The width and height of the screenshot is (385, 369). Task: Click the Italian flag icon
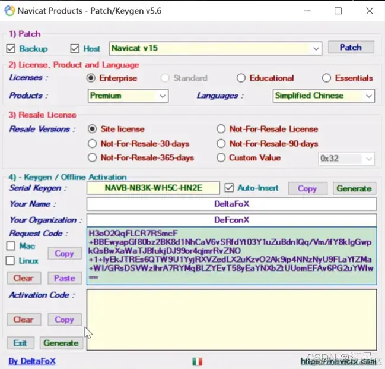tap(198, 362)
